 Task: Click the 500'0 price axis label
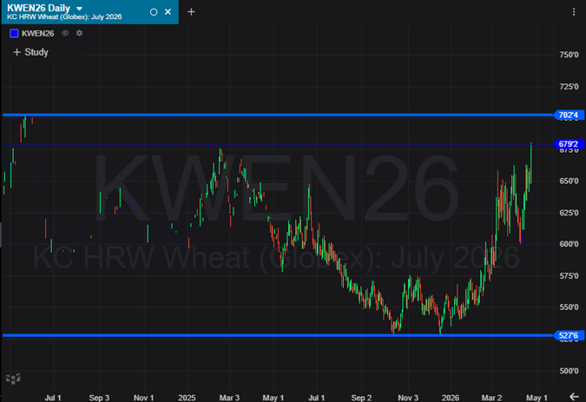pyautogui.click(x=569, y=371)
